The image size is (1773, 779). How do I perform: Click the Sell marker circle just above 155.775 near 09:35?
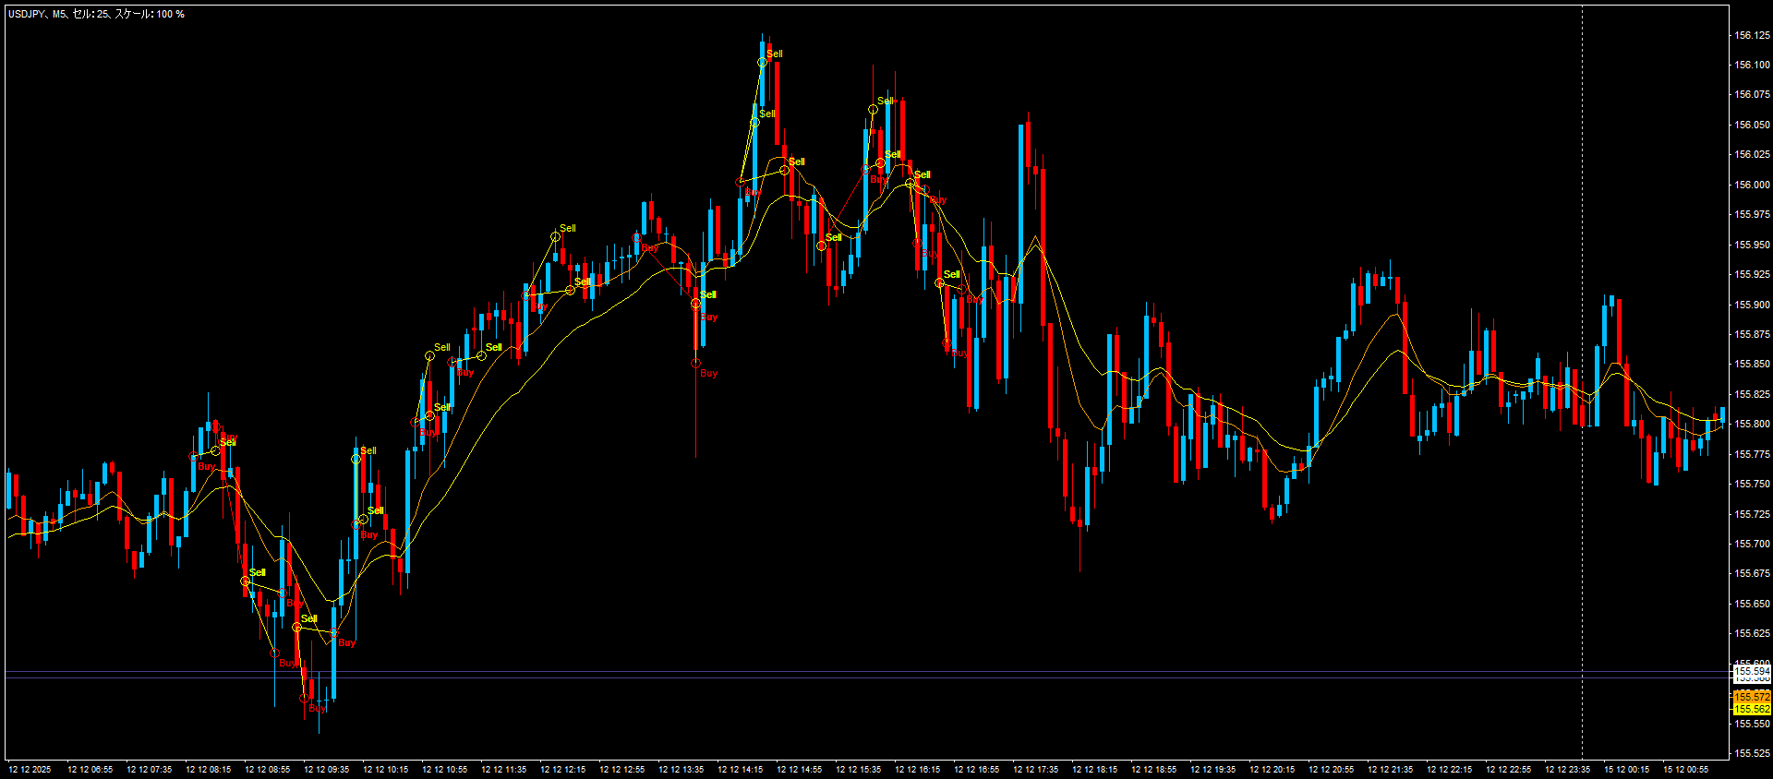(x=356, y=459)
